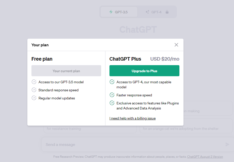Click checkmark beside Standard response speed
234x162 pixels.
pyautogui.click(x=34, y=90)
